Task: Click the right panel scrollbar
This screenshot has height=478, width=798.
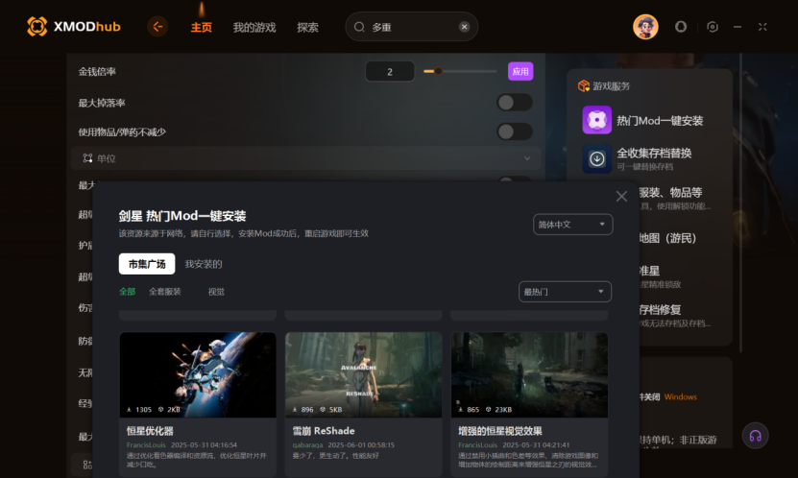Action: tap(740, 203)
